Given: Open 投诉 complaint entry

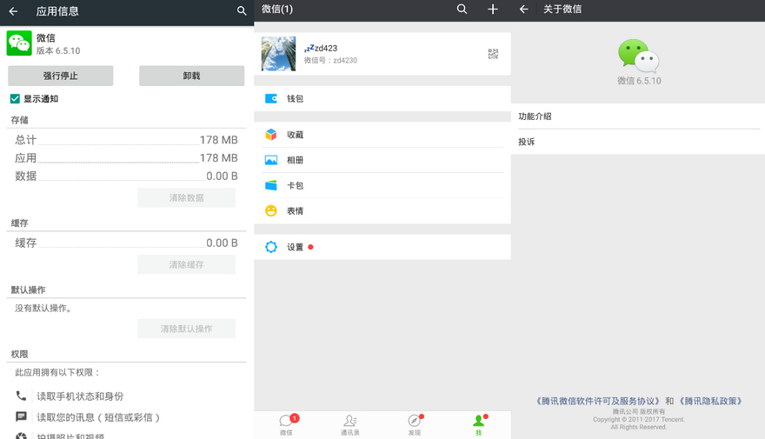Looking at the screenshot, I should pyautogui.click(x=638, y=142).
